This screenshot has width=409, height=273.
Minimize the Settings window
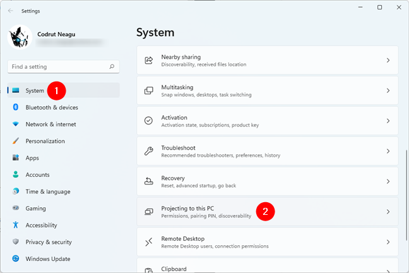pos(360,8)
